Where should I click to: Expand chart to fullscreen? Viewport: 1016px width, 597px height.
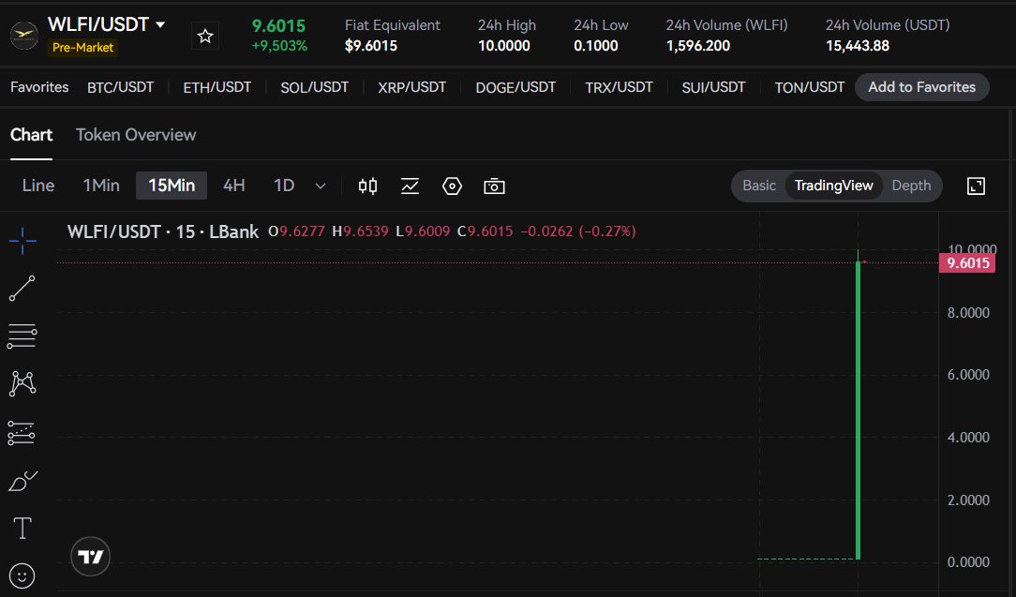click(976, 187)
